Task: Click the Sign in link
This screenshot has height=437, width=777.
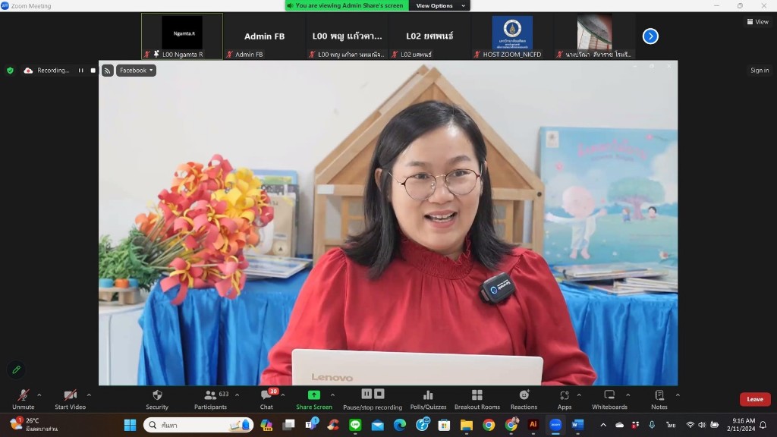Action: tap(759, 71)
